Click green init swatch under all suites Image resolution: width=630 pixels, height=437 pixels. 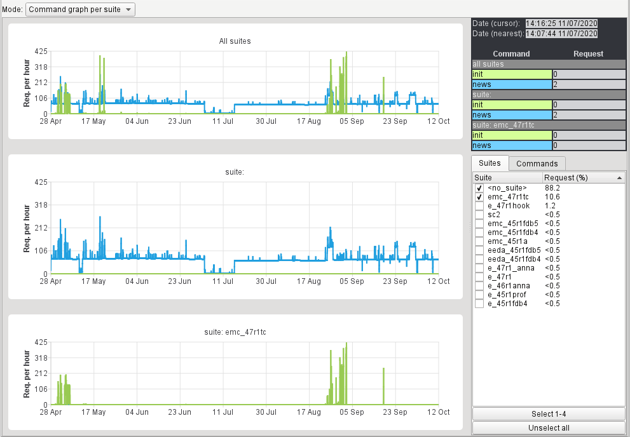(512, 74)
